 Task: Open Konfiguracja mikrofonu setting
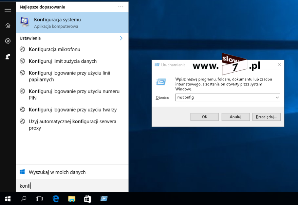tap(72, 49)
